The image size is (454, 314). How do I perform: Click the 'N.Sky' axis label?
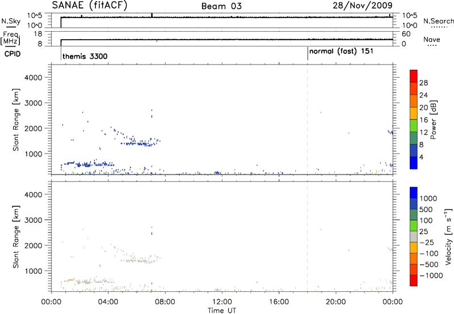[11, 21]
